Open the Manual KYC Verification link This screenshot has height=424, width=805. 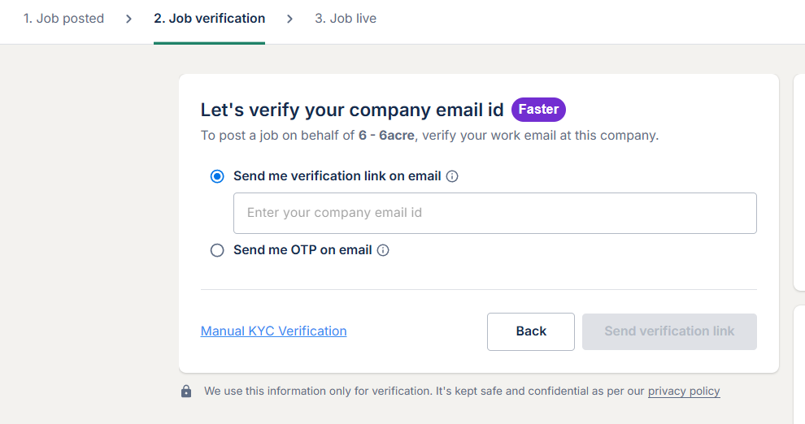pos(273,331)
